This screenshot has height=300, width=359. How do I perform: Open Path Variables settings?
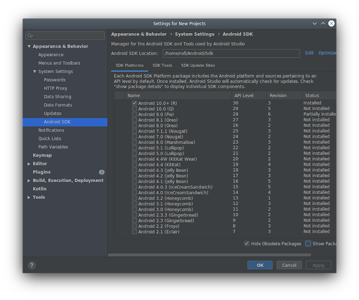[53, 147]
